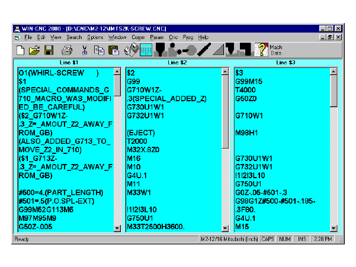Viewport: 356px width, 267px height.
Task: Open the Param menu
Action: 156,37
